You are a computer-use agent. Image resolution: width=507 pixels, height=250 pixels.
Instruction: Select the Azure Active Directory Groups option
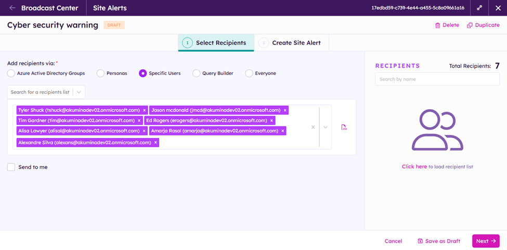tap(11, 73)
